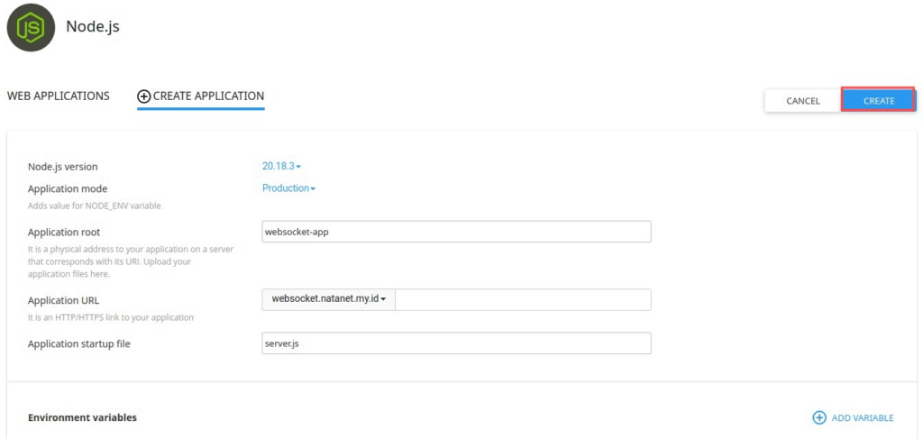
Task: Click the Application startup file label
Action: coord(79,343)
